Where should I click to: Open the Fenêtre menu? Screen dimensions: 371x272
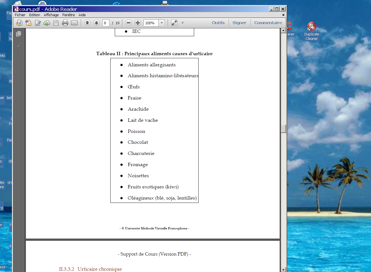(69, 15)
